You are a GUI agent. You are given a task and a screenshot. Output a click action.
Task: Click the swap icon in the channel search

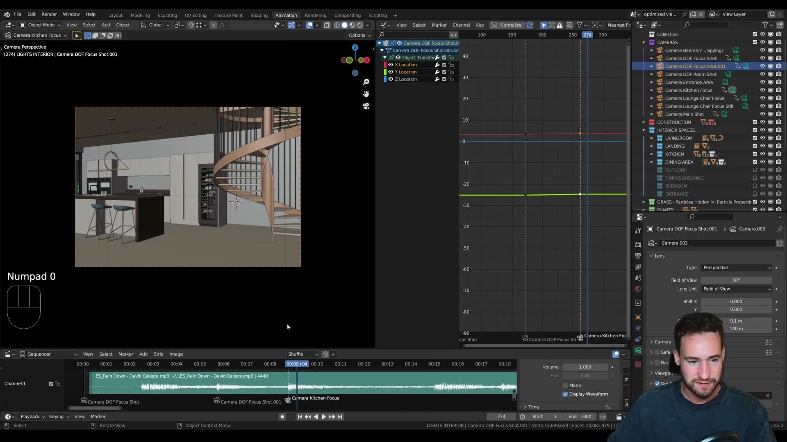(453, 35)
